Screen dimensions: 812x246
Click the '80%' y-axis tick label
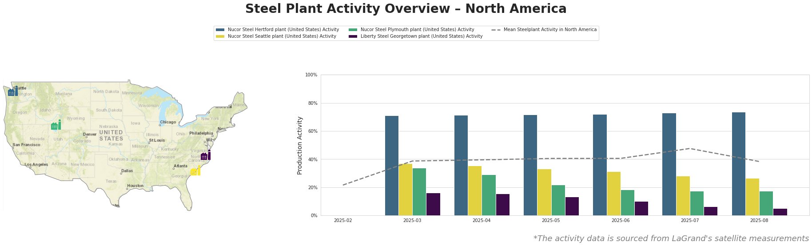[x=313, y=103]
